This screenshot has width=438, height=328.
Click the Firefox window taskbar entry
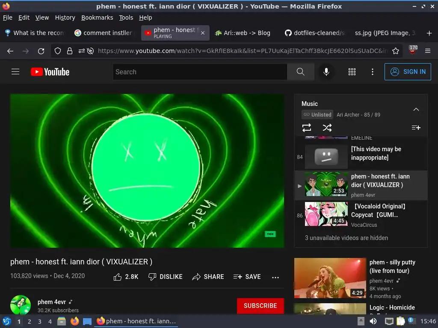click(x=136, y=321)
